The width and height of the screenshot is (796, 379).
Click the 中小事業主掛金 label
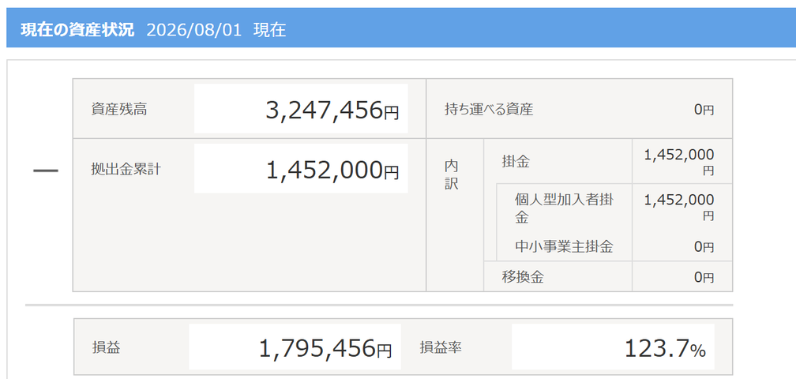point(564,247)
